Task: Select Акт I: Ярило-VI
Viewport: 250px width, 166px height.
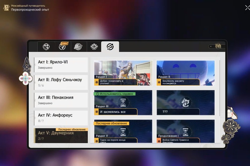Action: tap(61, 65)
